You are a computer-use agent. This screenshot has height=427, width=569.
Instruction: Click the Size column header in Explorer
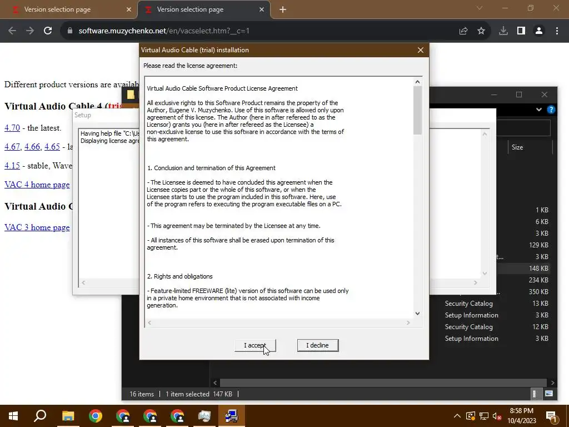[517, 147]
